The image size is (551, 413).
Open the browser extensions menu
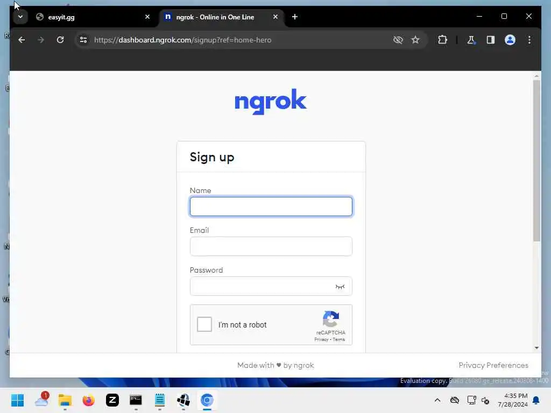(442, 40)
